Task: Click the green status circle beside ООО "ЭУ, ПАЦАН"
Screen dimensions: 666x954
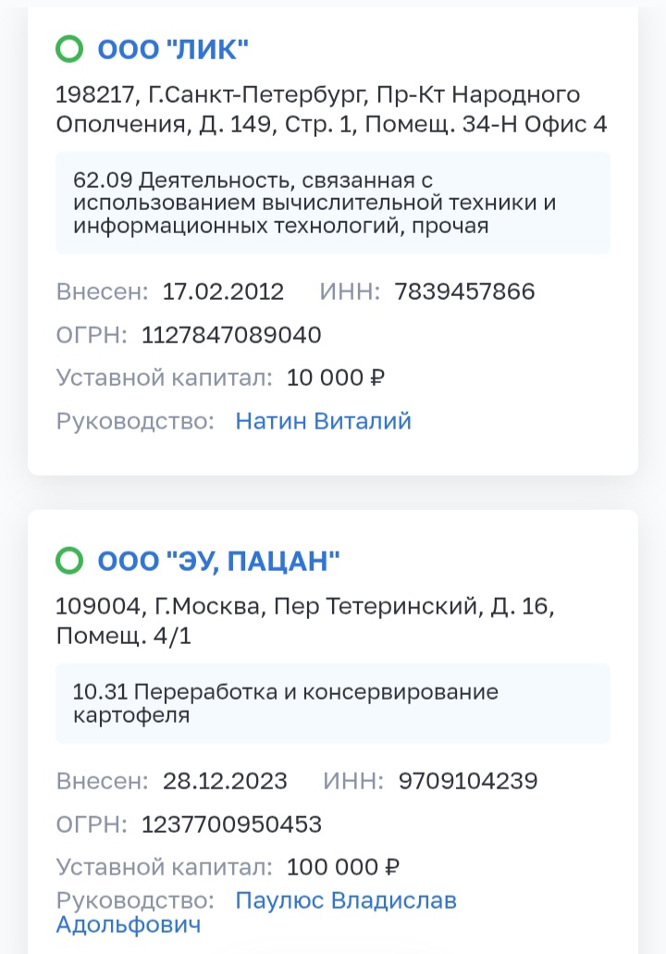Action: click(68, 561)
